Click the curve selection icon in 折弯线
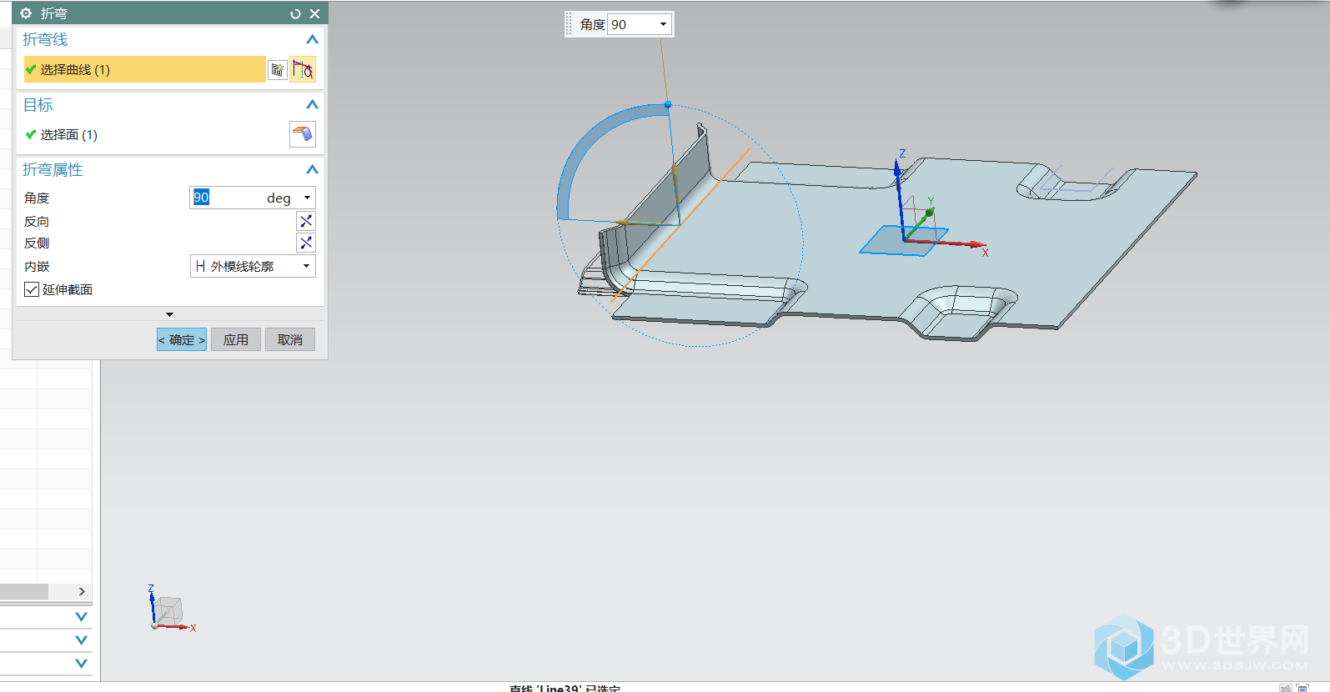 pos(303,69)
